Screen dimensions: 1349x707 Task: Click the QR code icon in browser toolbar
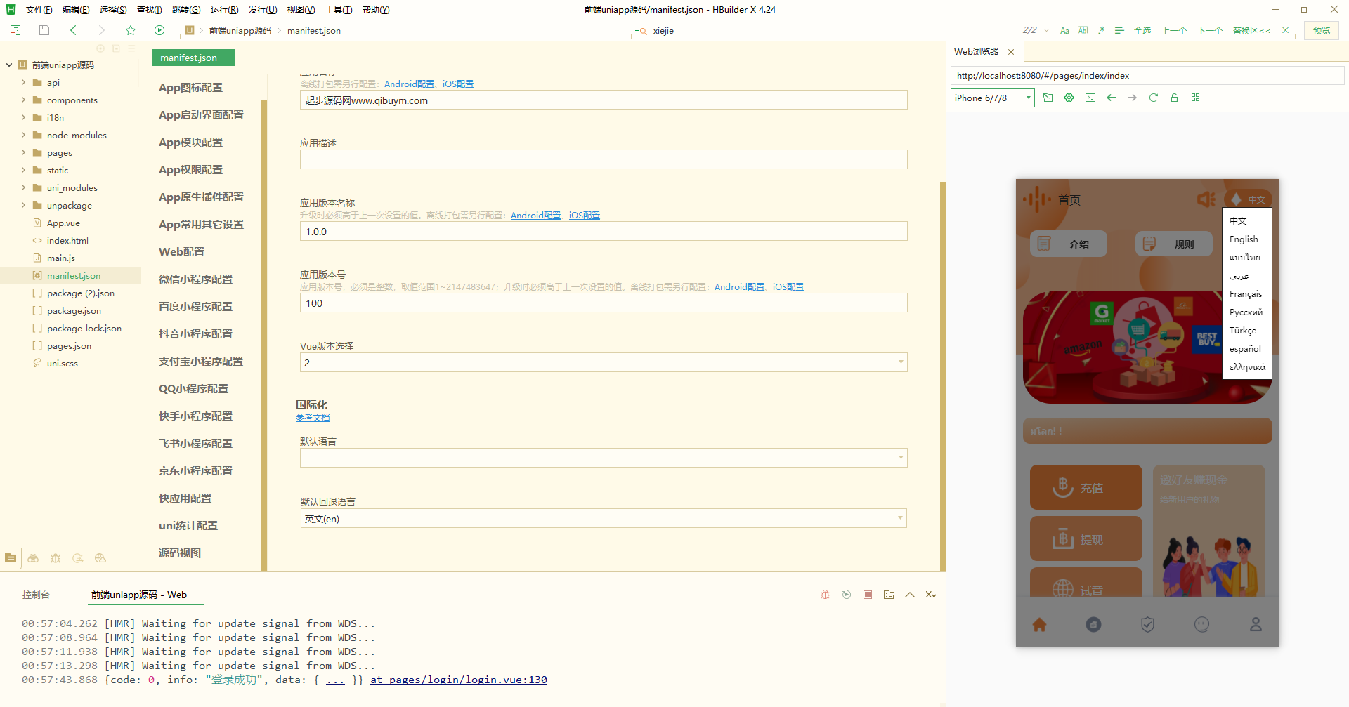(x=1195, y=98)
